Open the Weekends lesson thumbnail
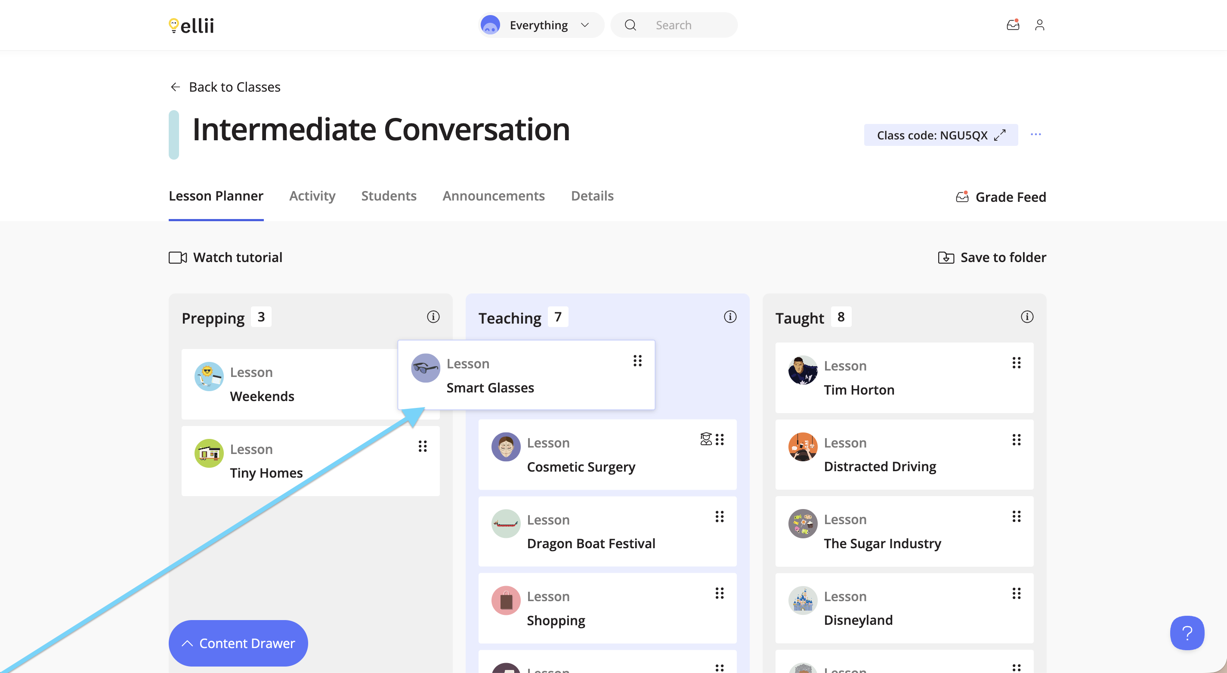Image resolution: width=1227 pixels, height=673 pixels. (x=209, y=376)
